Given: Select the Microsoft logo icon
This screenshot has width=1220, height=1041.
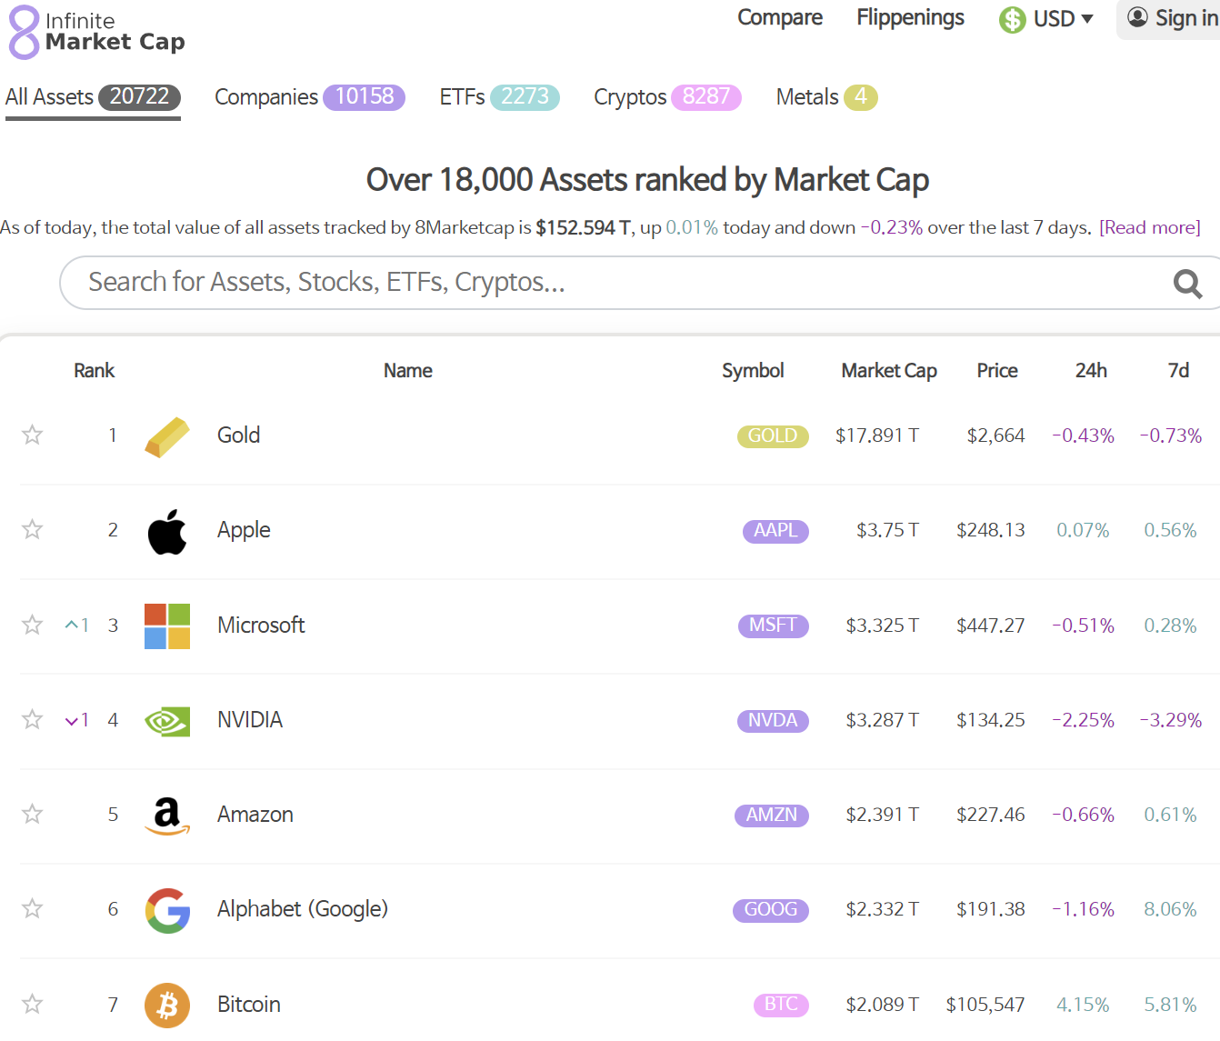Looking at the screenshot, I should pyautogui.click(x=167, y=626).
